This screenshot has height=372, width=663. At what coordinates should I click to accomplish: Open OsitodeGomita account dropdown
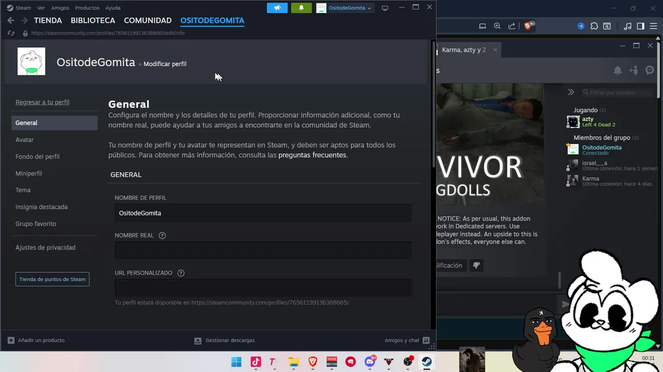pos(344,8)
